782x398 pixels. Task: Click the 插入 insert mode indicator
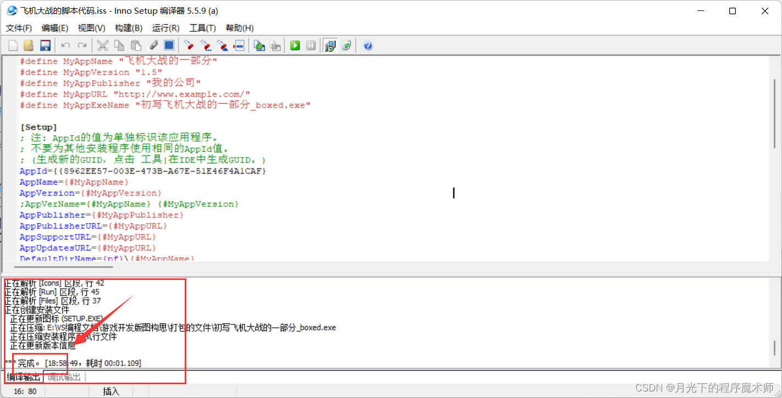click(111, 391)
